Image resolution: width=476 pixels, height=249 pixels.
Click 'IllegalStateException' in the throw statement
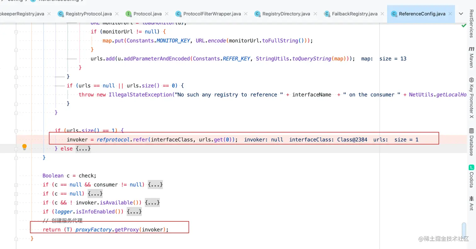click(140, 95)
